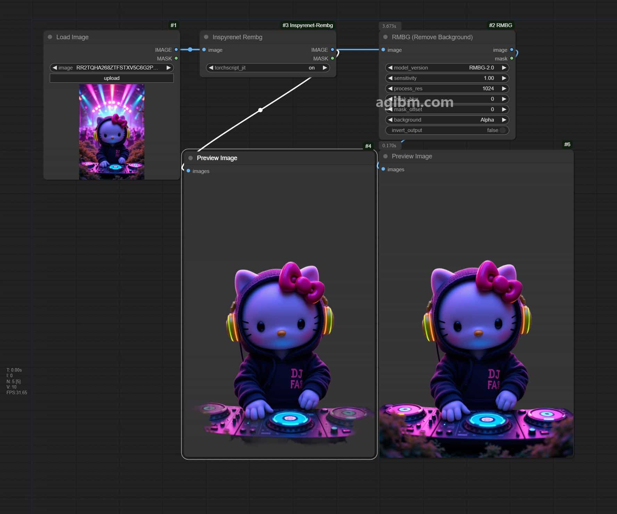This screenshot has width=617, height=514.
Task: Collapse the selected #4 Preview Image node dot
Action: 191,158
